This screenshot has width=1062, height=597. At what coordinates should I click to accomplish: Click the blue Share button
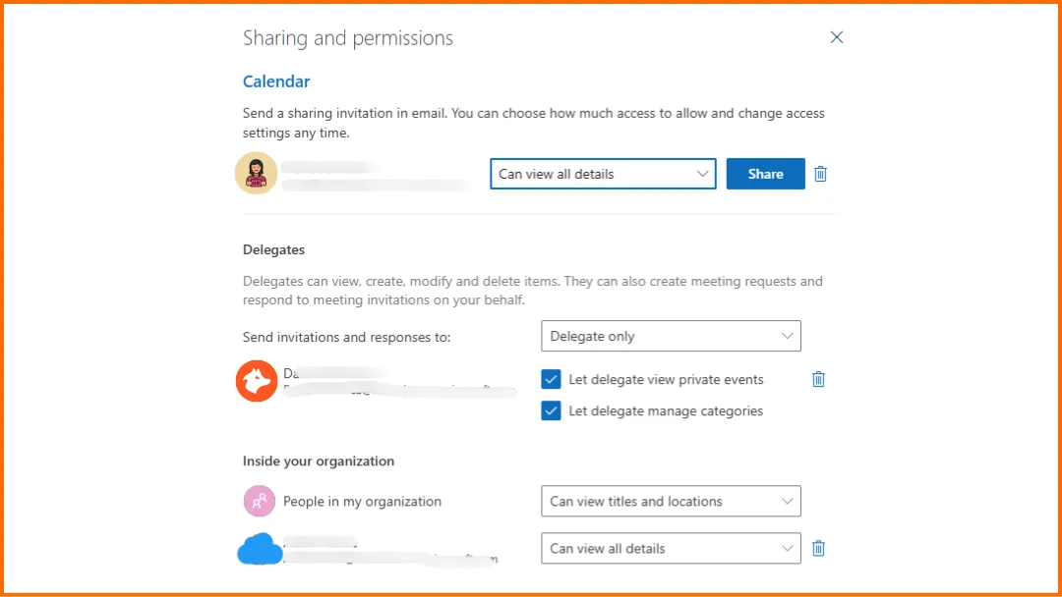click(765, 174)
